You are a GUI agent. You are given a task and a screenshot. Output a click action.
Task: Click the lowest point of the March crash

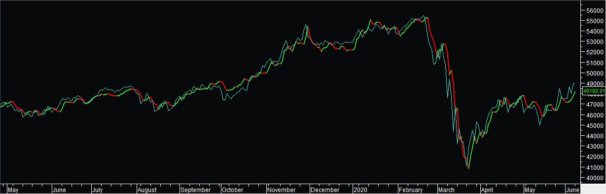(468, 168)
